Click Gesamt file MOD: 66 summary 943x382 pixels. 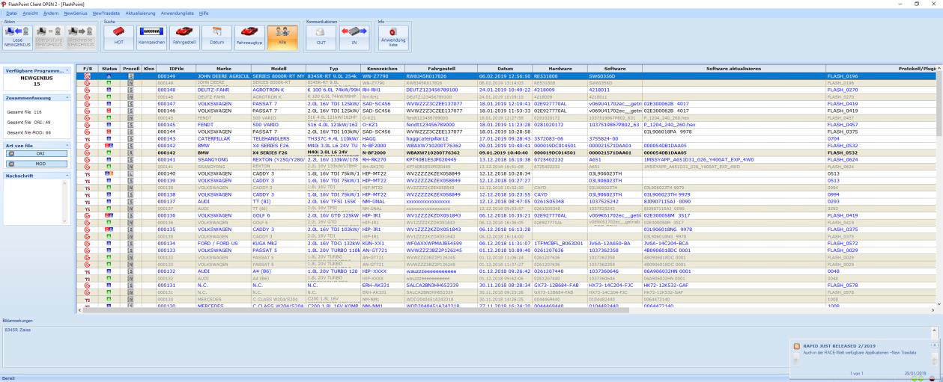coord(28,132)
